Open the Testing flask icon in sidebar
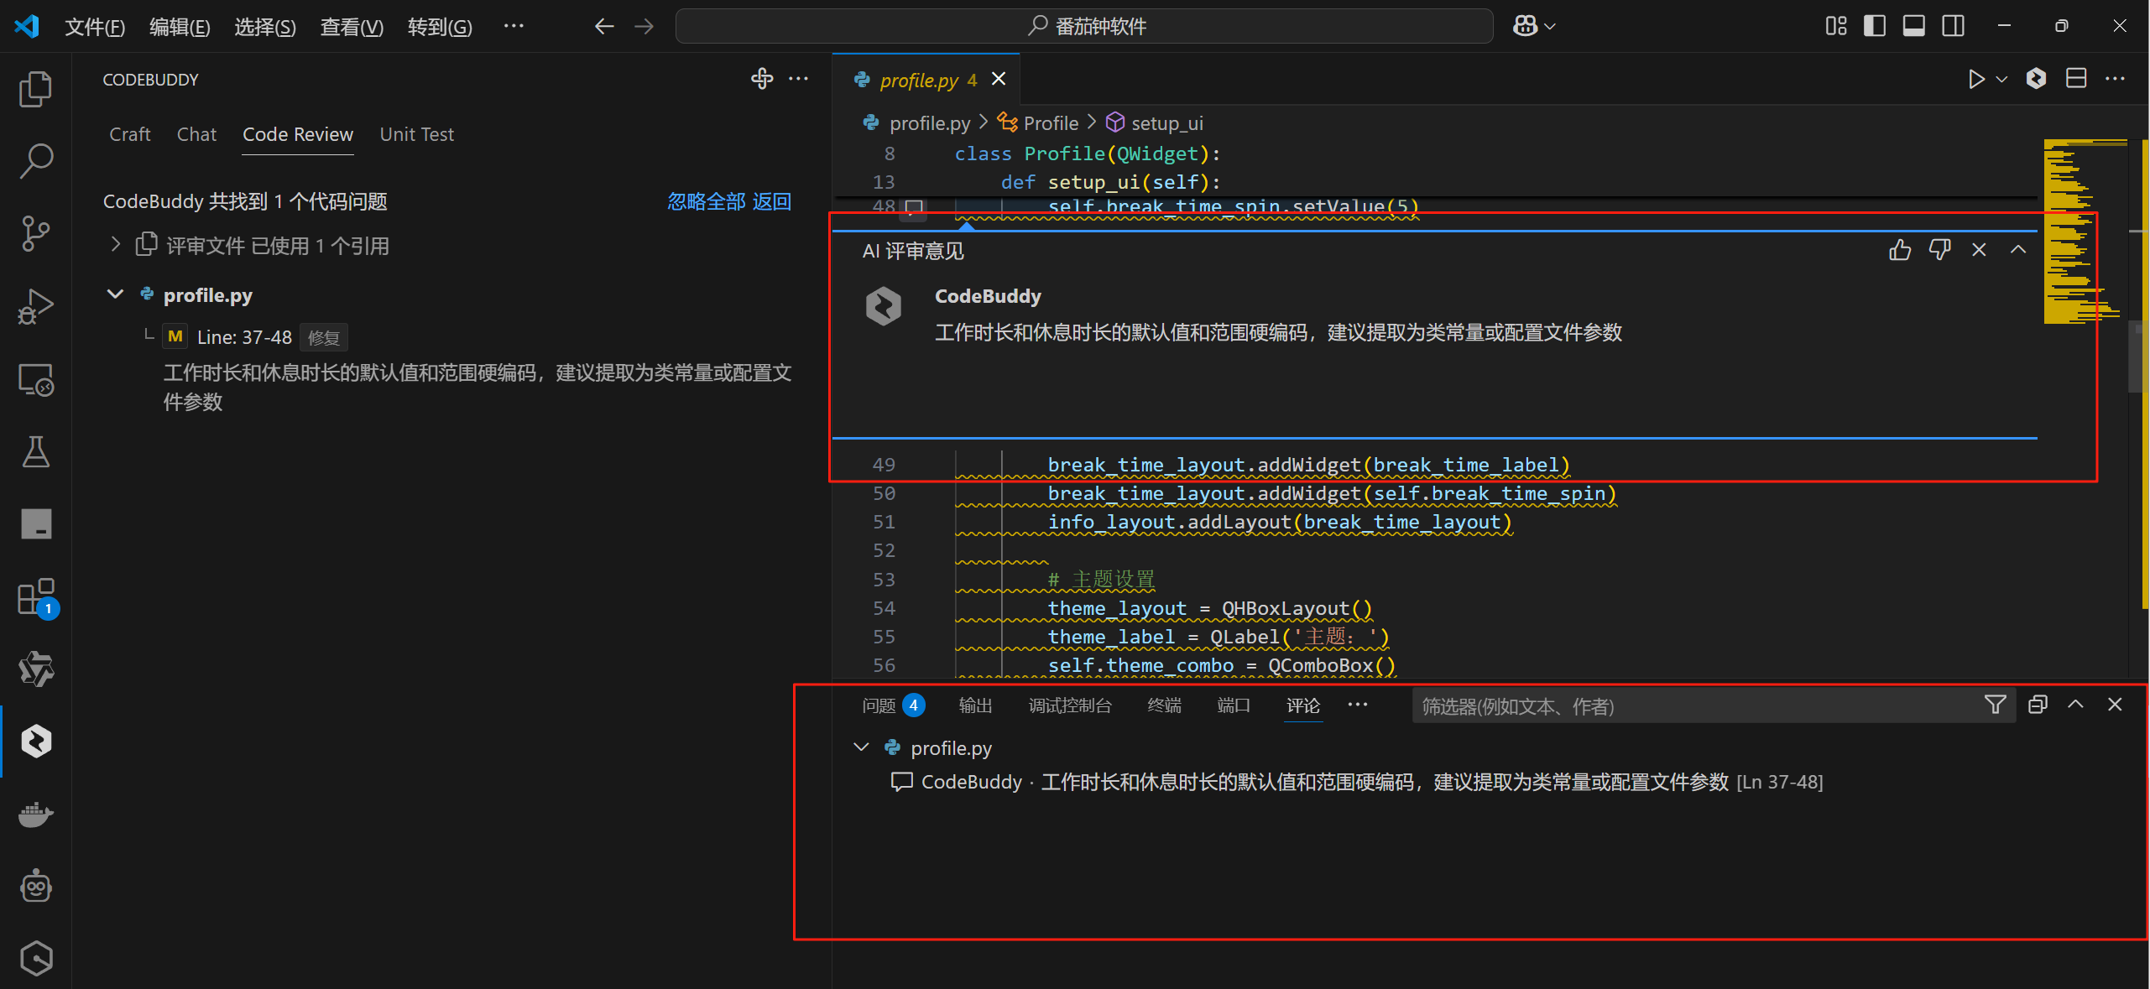2150x989 pixels. 35,451
